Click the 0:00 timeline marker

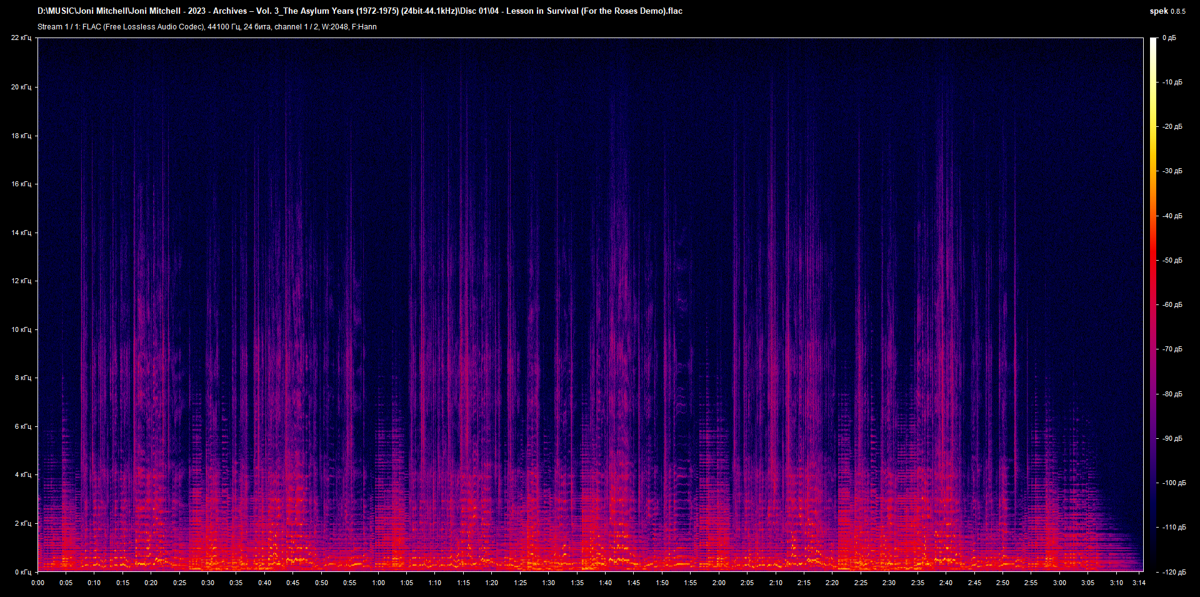pos(38,582)
